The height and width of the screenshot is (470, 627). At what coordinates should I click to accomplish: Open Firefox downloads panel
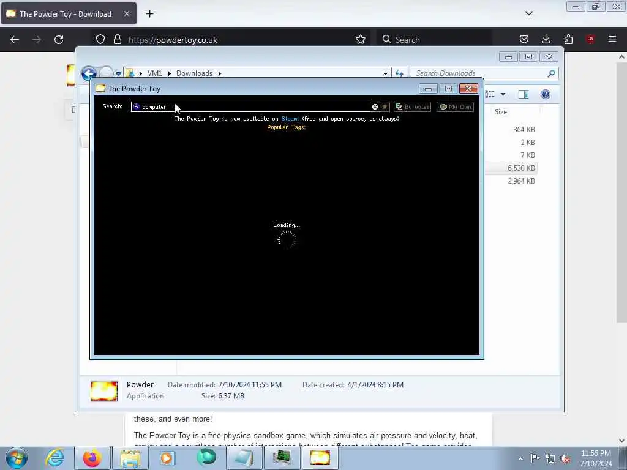(546, 39)
